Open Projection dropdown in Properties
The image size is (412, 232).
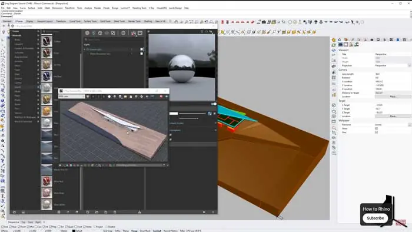410,65
